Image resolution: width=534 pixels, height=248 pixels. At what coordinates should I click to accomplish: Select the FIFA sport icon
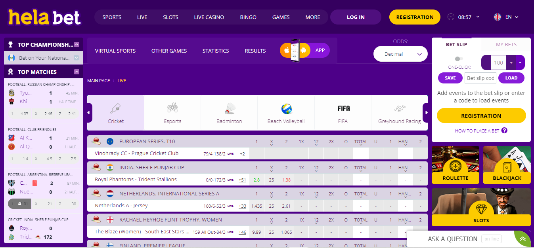[343, 108]
